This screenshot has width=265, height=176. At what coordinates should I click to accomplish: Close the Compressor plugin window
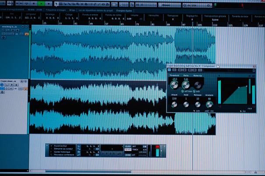point(254,66)
